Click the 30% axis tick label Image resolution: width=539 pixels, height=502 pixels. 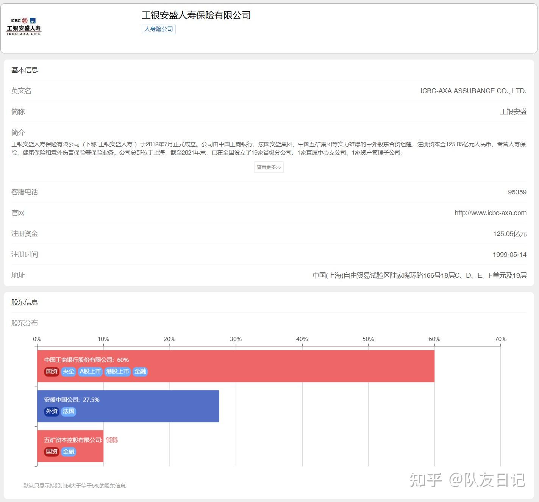236,339
